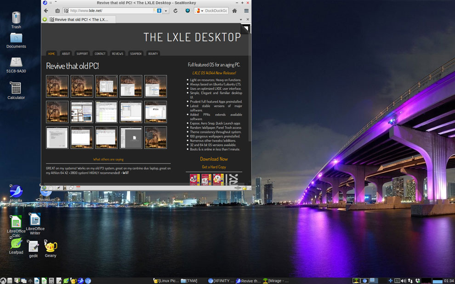Click the Dropbox icon in system tray
Viewport: 455px width, 284px height.
pyautogui.click(x=418, y=280)
